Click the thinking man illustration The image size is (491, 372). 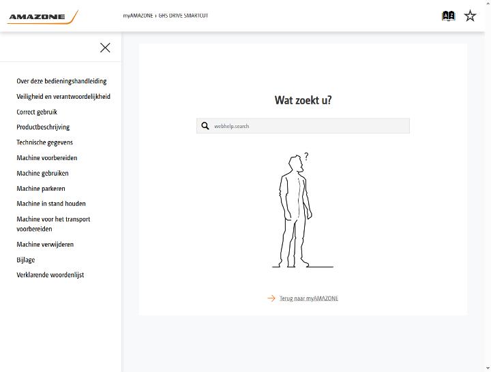click(x=303, y=211)
